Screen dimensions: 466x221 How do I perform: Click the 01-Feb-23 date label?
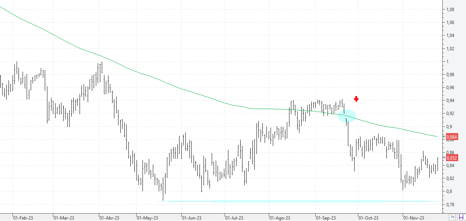(x=23, y=218)
